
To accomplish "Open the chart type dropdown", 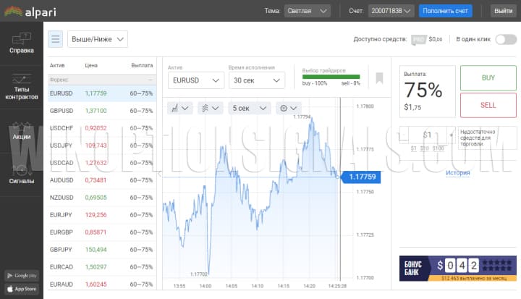I will tap(179, 108).
